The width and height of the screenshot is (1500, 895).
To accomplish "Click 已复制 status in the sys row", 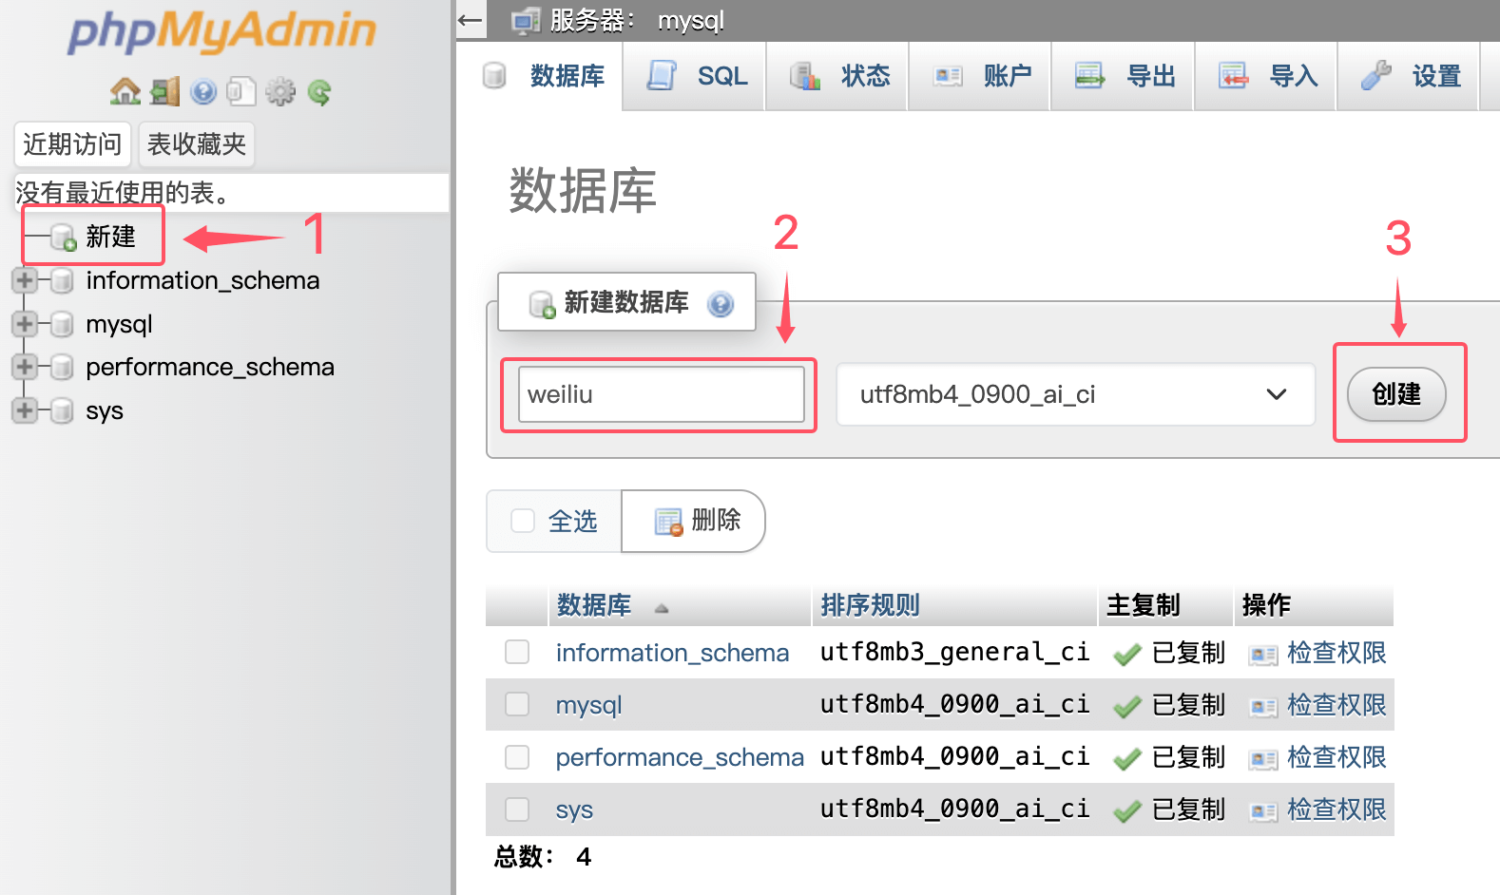I will (1188, 809).
